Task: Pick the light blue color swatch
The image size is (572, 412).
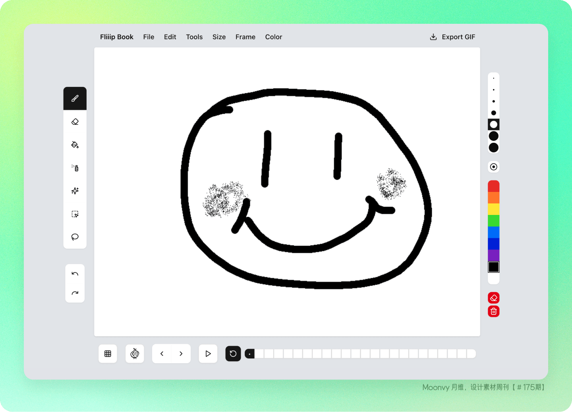Action: [494, 232]
